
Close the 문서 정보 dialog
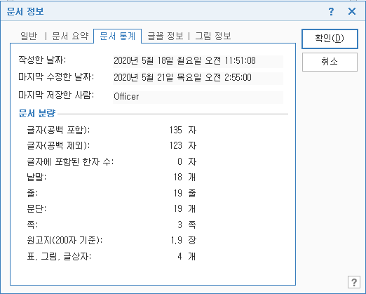tap(352, 11)
